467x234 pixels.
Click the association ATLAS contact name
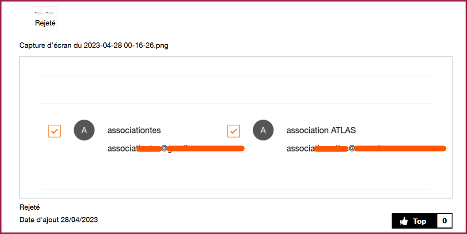[321, 131]
